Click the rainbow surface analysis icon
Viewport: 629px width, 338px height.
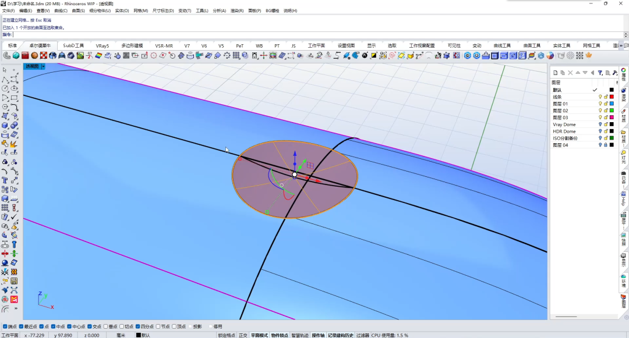coord(98,56)
